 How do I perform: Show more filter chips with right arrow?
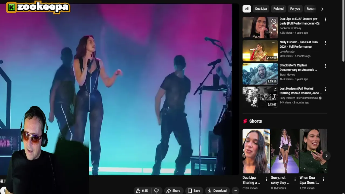[322, 9]
